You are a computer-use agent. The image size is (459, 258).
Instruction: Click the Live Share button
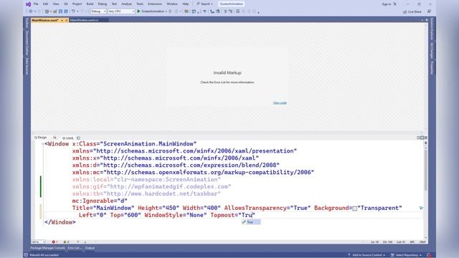tap(412, 11)
